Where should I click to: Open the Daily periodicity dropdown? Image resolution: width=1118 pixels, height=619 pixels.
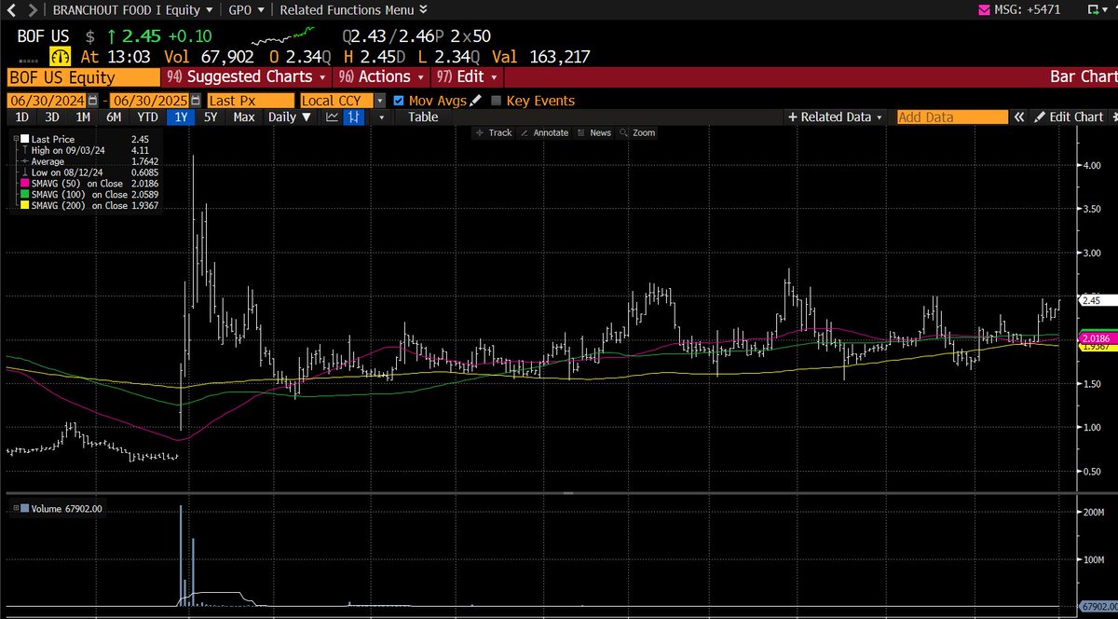tap(290, 117)
